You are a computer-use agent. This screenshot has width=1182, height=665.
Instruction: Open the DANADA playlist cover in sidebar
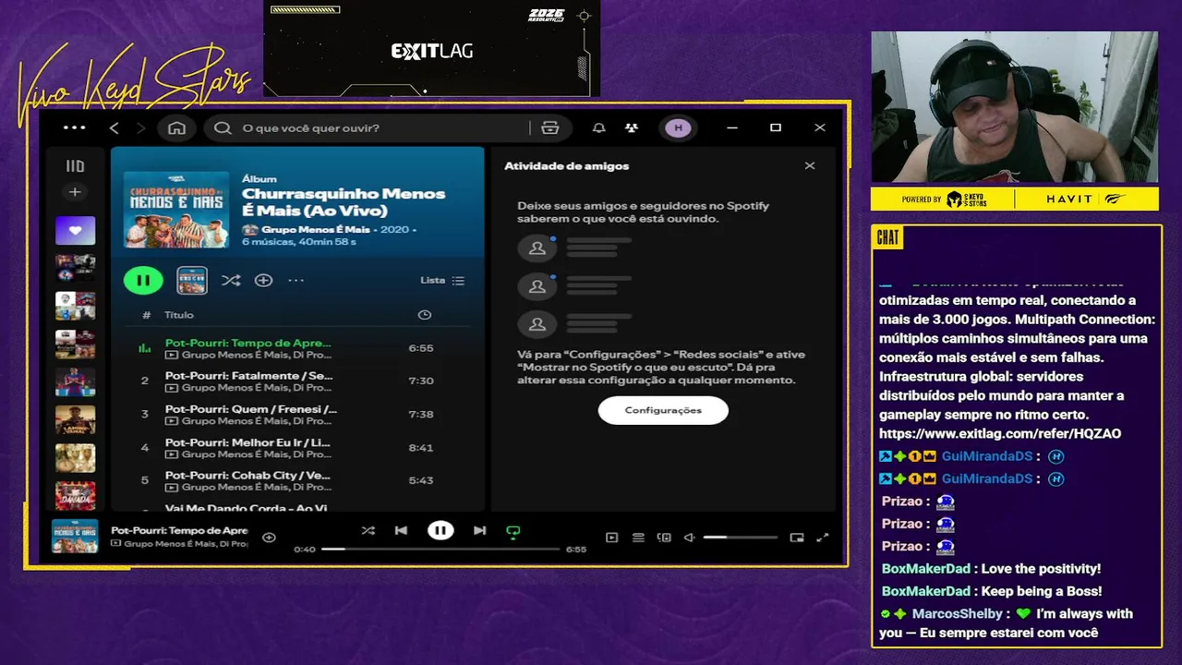click(75, 496)
